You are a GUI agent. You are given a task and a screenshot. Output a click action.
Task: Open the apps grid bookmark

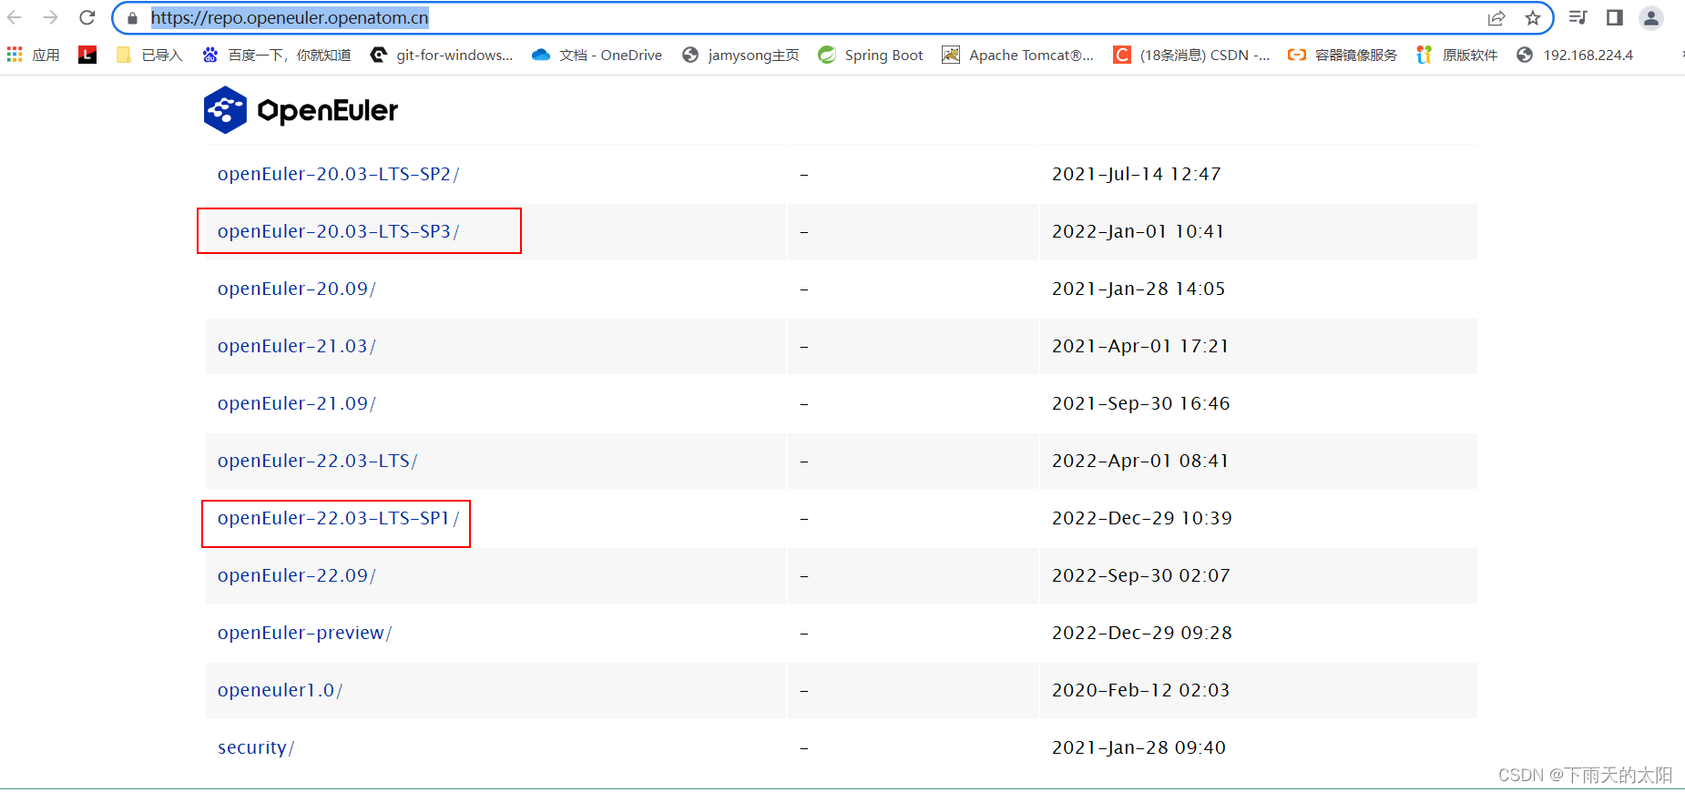pyautogui.click(x=33, y=55)
